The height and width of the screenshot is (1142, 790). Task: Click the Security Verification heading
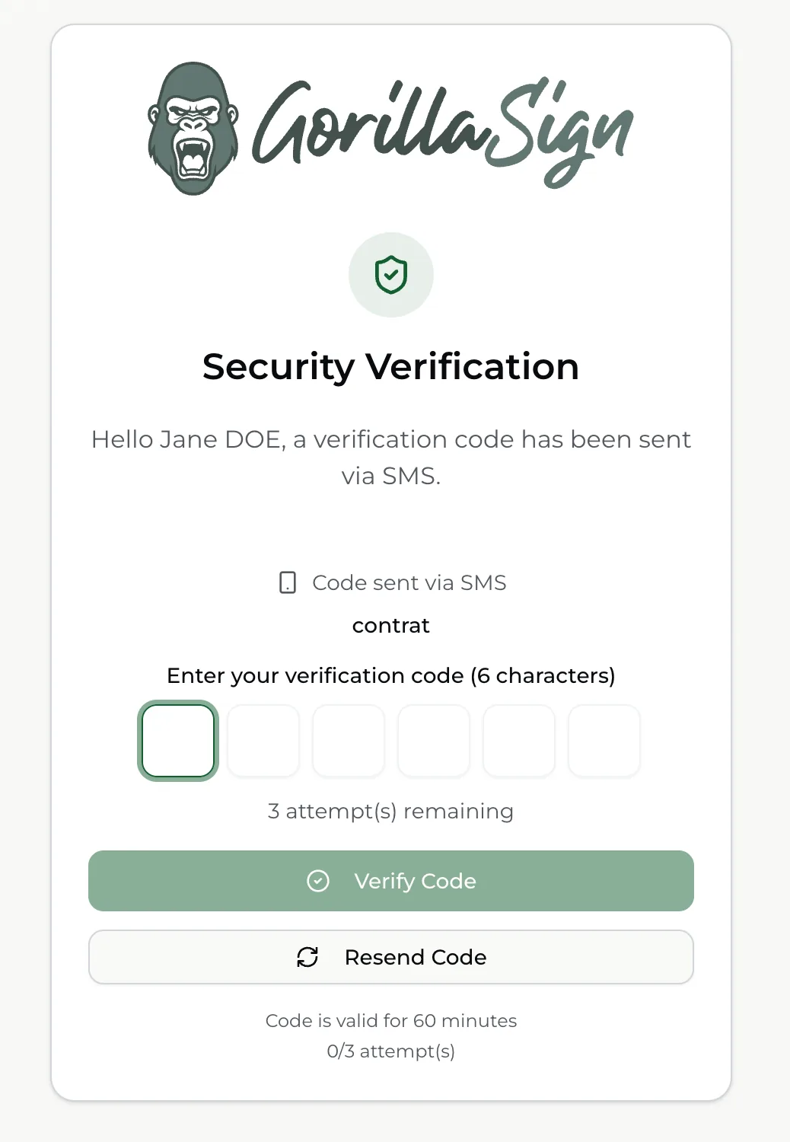point(391,366)
